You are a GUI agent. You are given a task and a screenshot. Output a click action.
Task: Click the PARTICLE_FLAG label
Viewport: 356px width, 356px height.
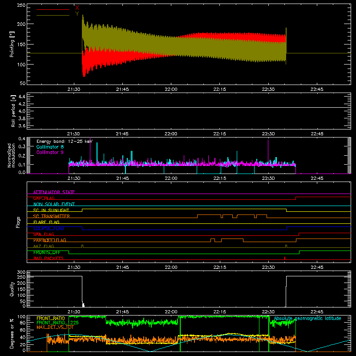[50, 240]
